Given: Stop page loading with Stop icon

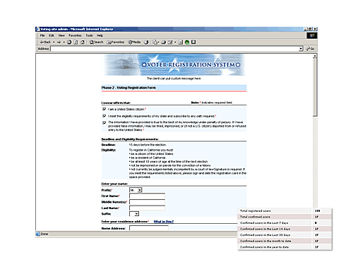Looking at the screenshot, I should click(x=69, y=42).
